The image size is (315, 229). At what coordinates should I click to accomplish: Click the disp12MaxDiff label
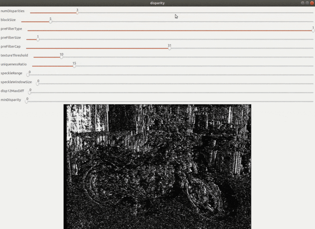(x=12, y=91)
